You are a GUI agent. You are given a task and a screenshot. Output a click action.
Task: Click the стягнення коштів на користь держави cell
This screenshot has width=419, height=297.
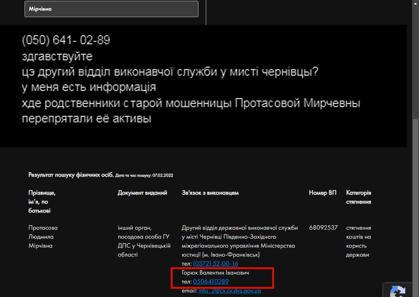click(x=358, y=241)
